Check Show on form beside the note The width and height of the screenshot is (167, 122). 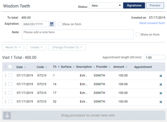click(x=138, y=34)
